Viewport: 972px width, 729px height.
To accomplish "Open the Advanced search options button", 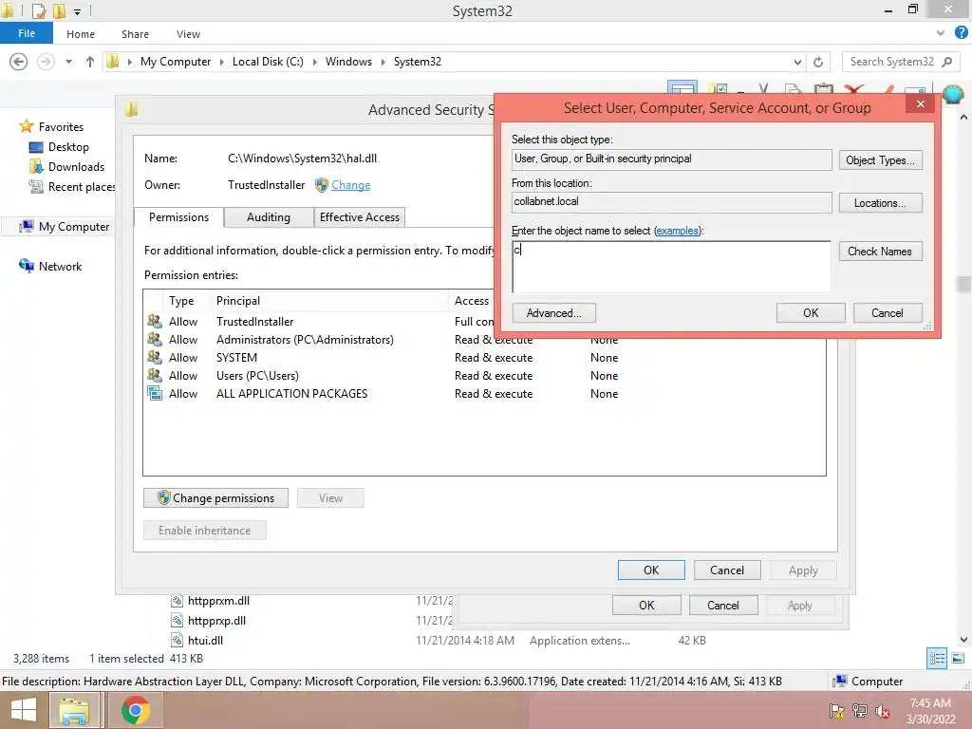I will click(x=554, y=313).
